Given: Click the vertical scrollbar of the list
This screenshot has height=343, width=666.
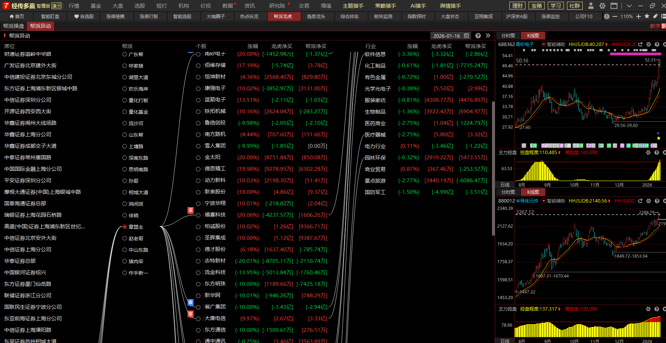Looking at the screenshot, I should 493,167.
